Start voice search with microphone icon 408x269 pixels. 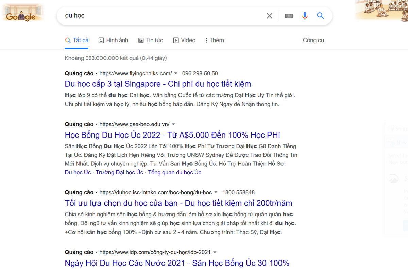point(305,16)
